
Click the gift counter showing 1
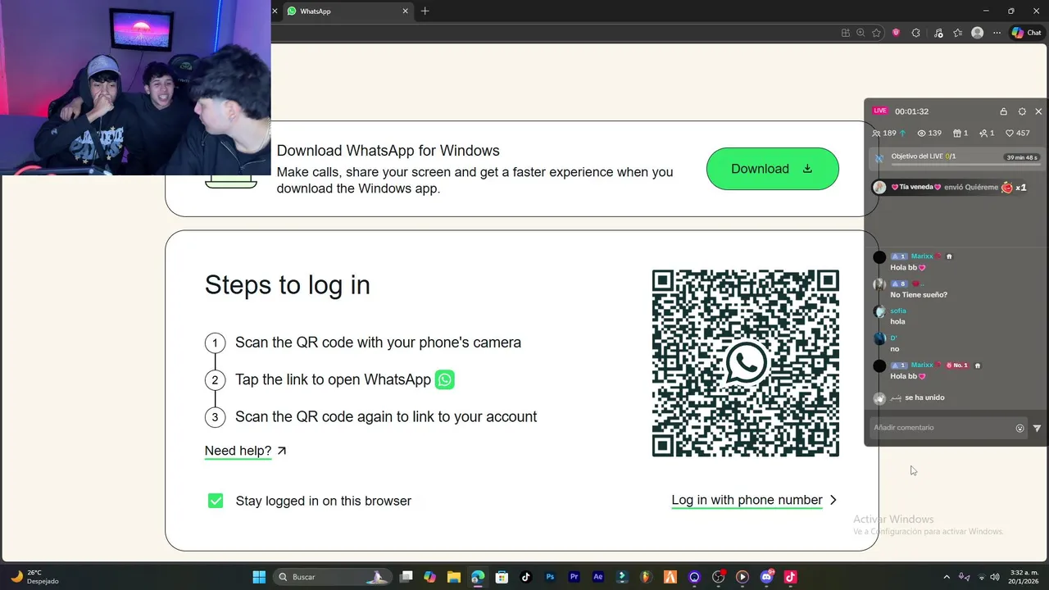click(960, 133)
